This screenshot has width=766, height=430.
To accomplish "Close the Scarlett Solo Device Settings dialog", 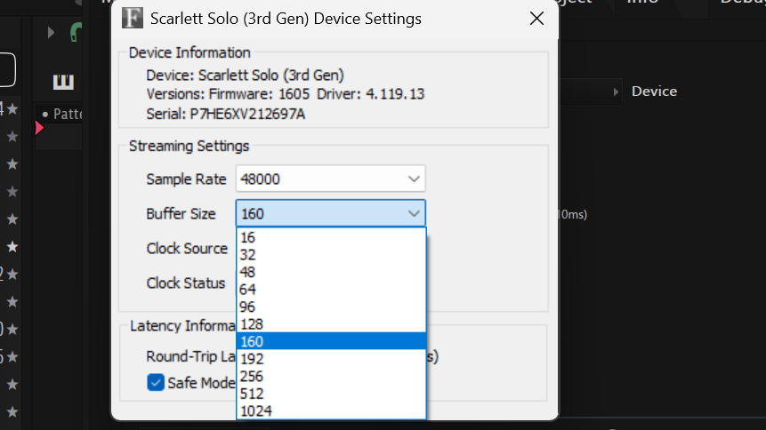I will pyautogui.click(x=536, y=19).
